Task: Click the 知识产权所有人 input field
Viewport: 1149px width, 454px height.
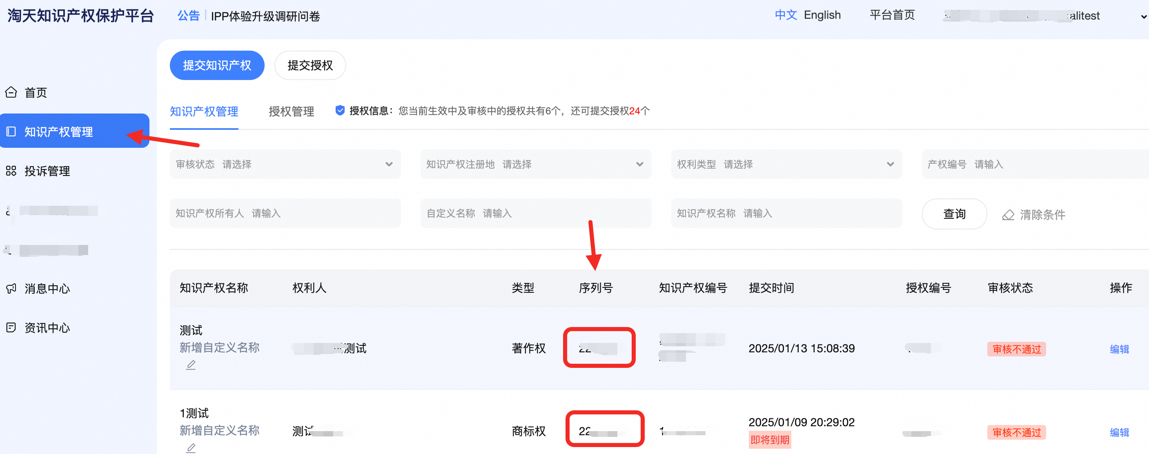Action: click(285, 213)
